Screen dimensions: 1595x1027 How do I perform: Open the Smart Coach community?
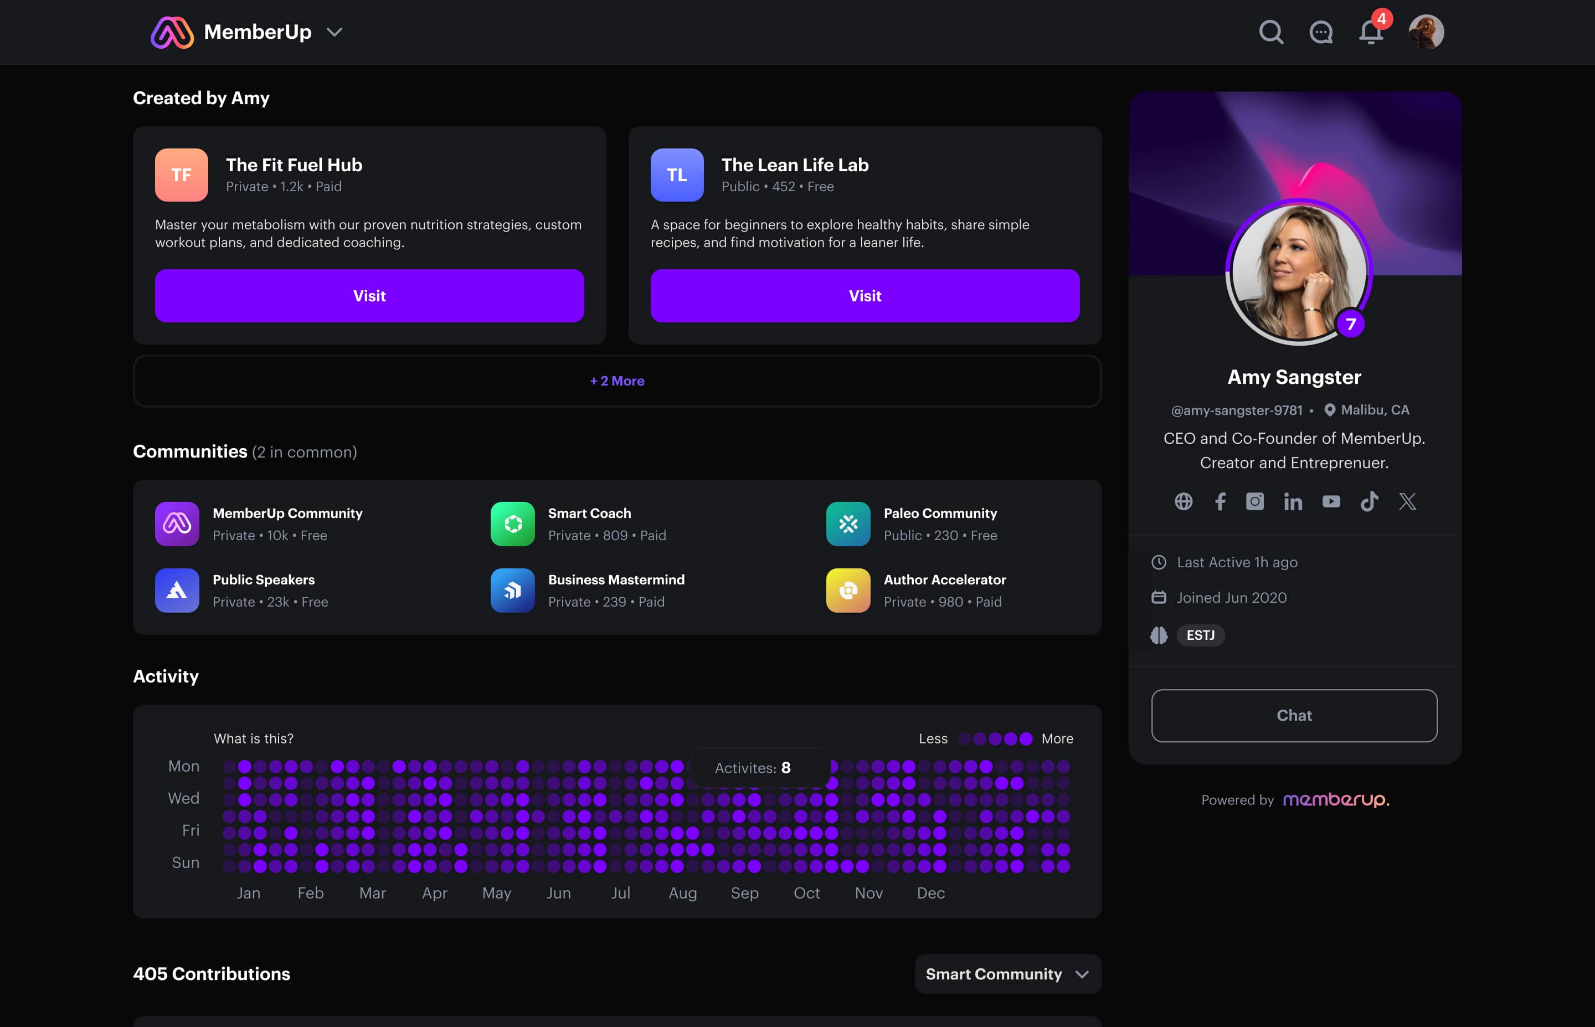point(589,513)
